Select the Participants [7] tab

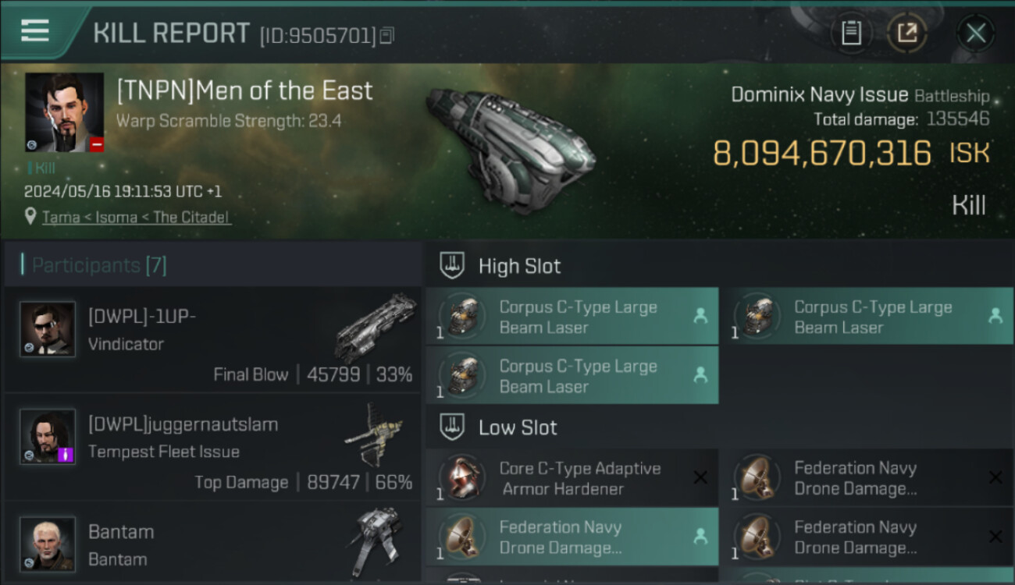[x=98, y=265]
